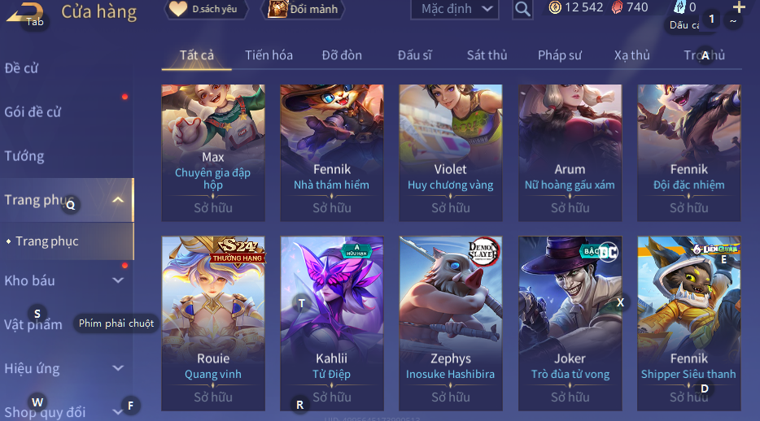Switch to the Tiến hóa tab
This screenshot has height=421, width=760.
[x=269, y=55]
